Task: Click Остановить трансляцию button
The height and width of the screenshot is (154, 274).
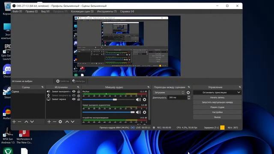Action: 214,92
